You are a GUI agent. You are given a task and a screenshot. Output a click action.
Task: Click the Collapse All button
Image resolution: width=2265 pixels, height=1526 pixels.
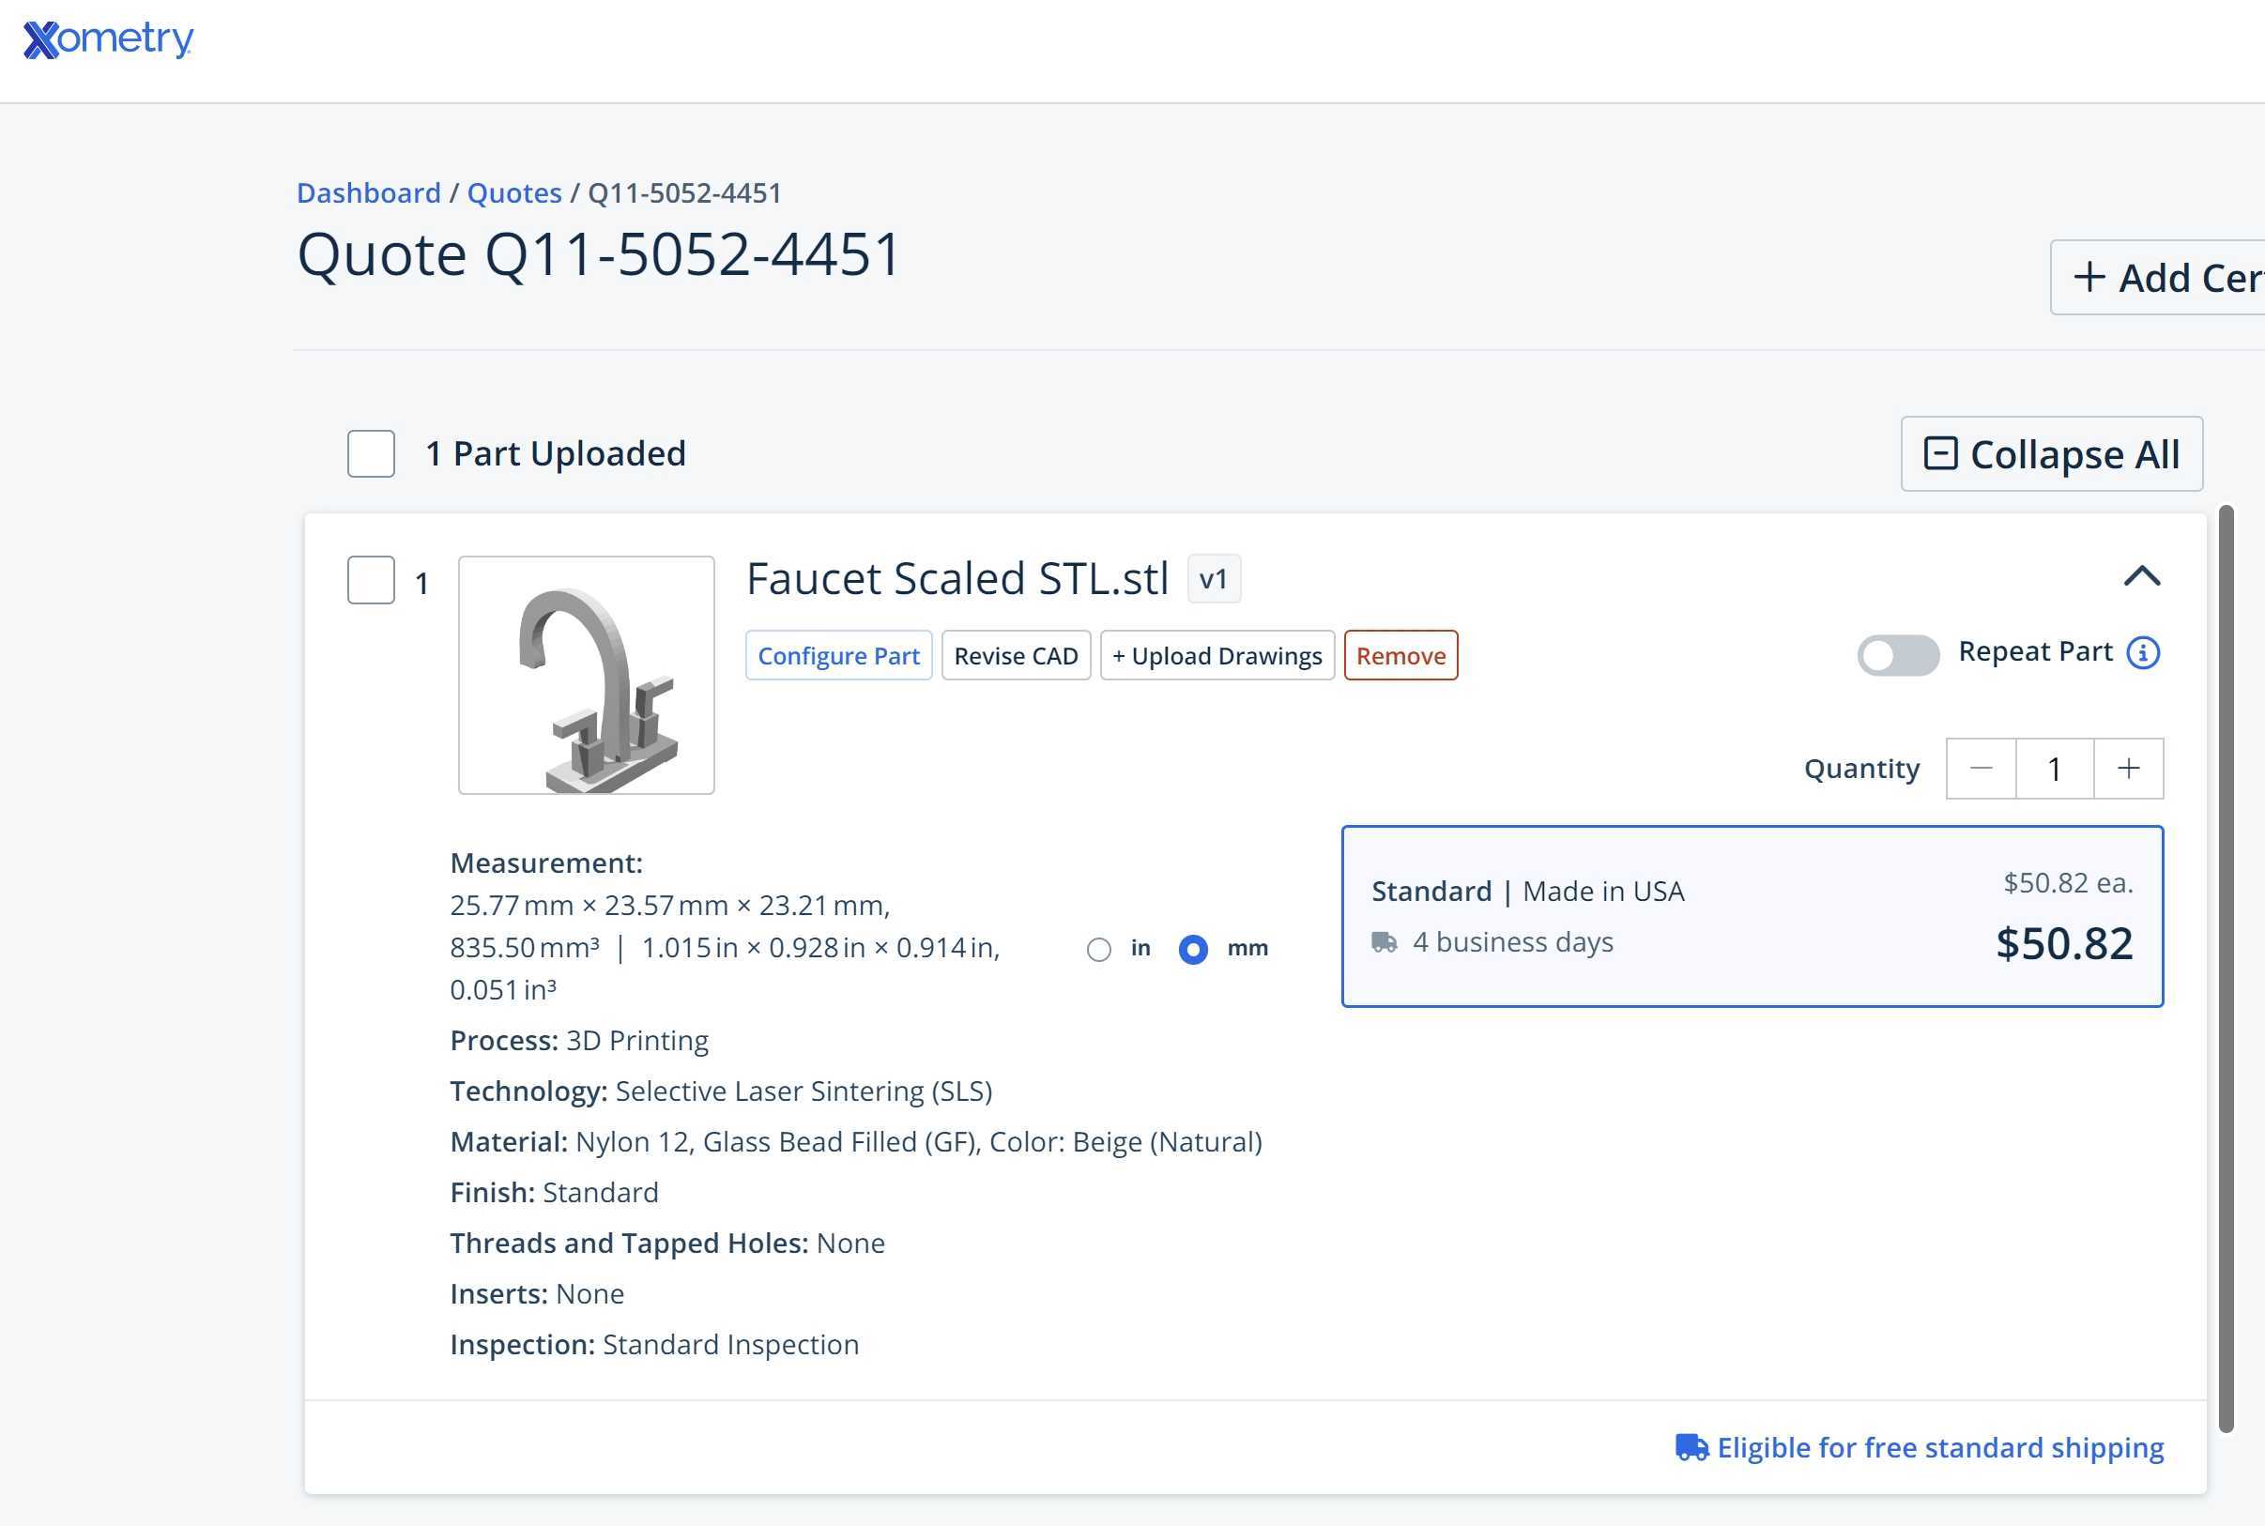2052,454
